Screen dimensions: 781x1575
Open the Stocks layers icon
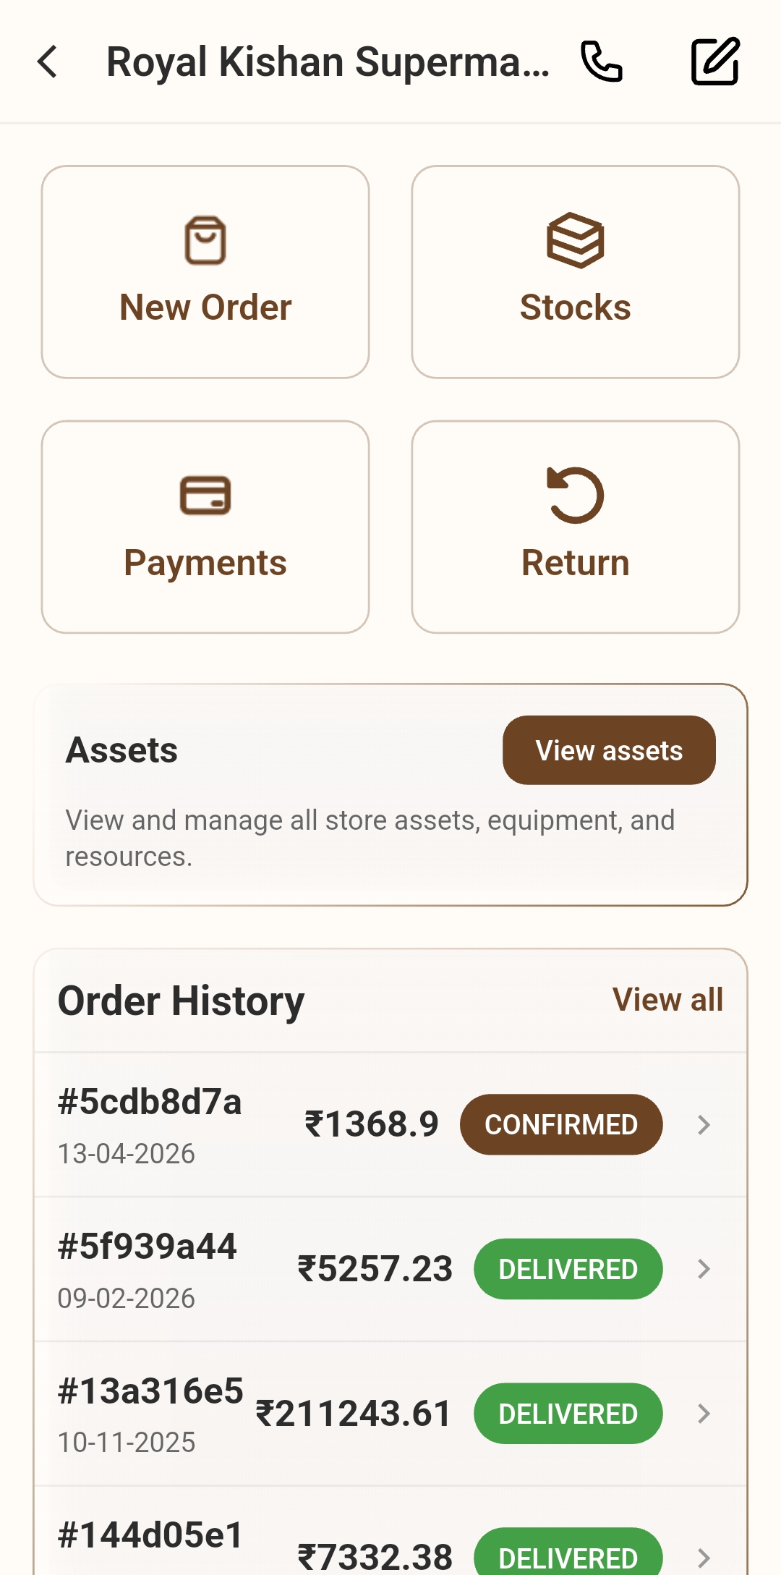tap(576, 240)
